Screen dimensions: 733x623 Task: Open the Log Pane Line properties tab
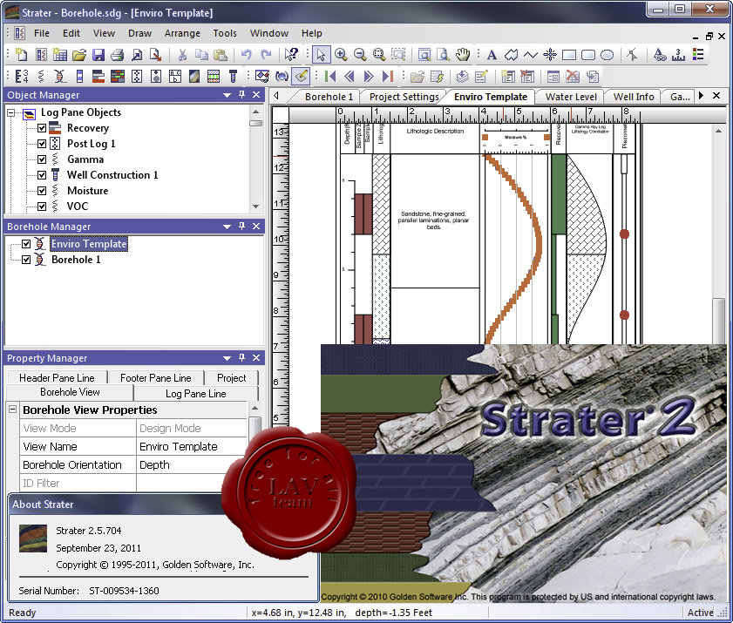coord(196,394)
